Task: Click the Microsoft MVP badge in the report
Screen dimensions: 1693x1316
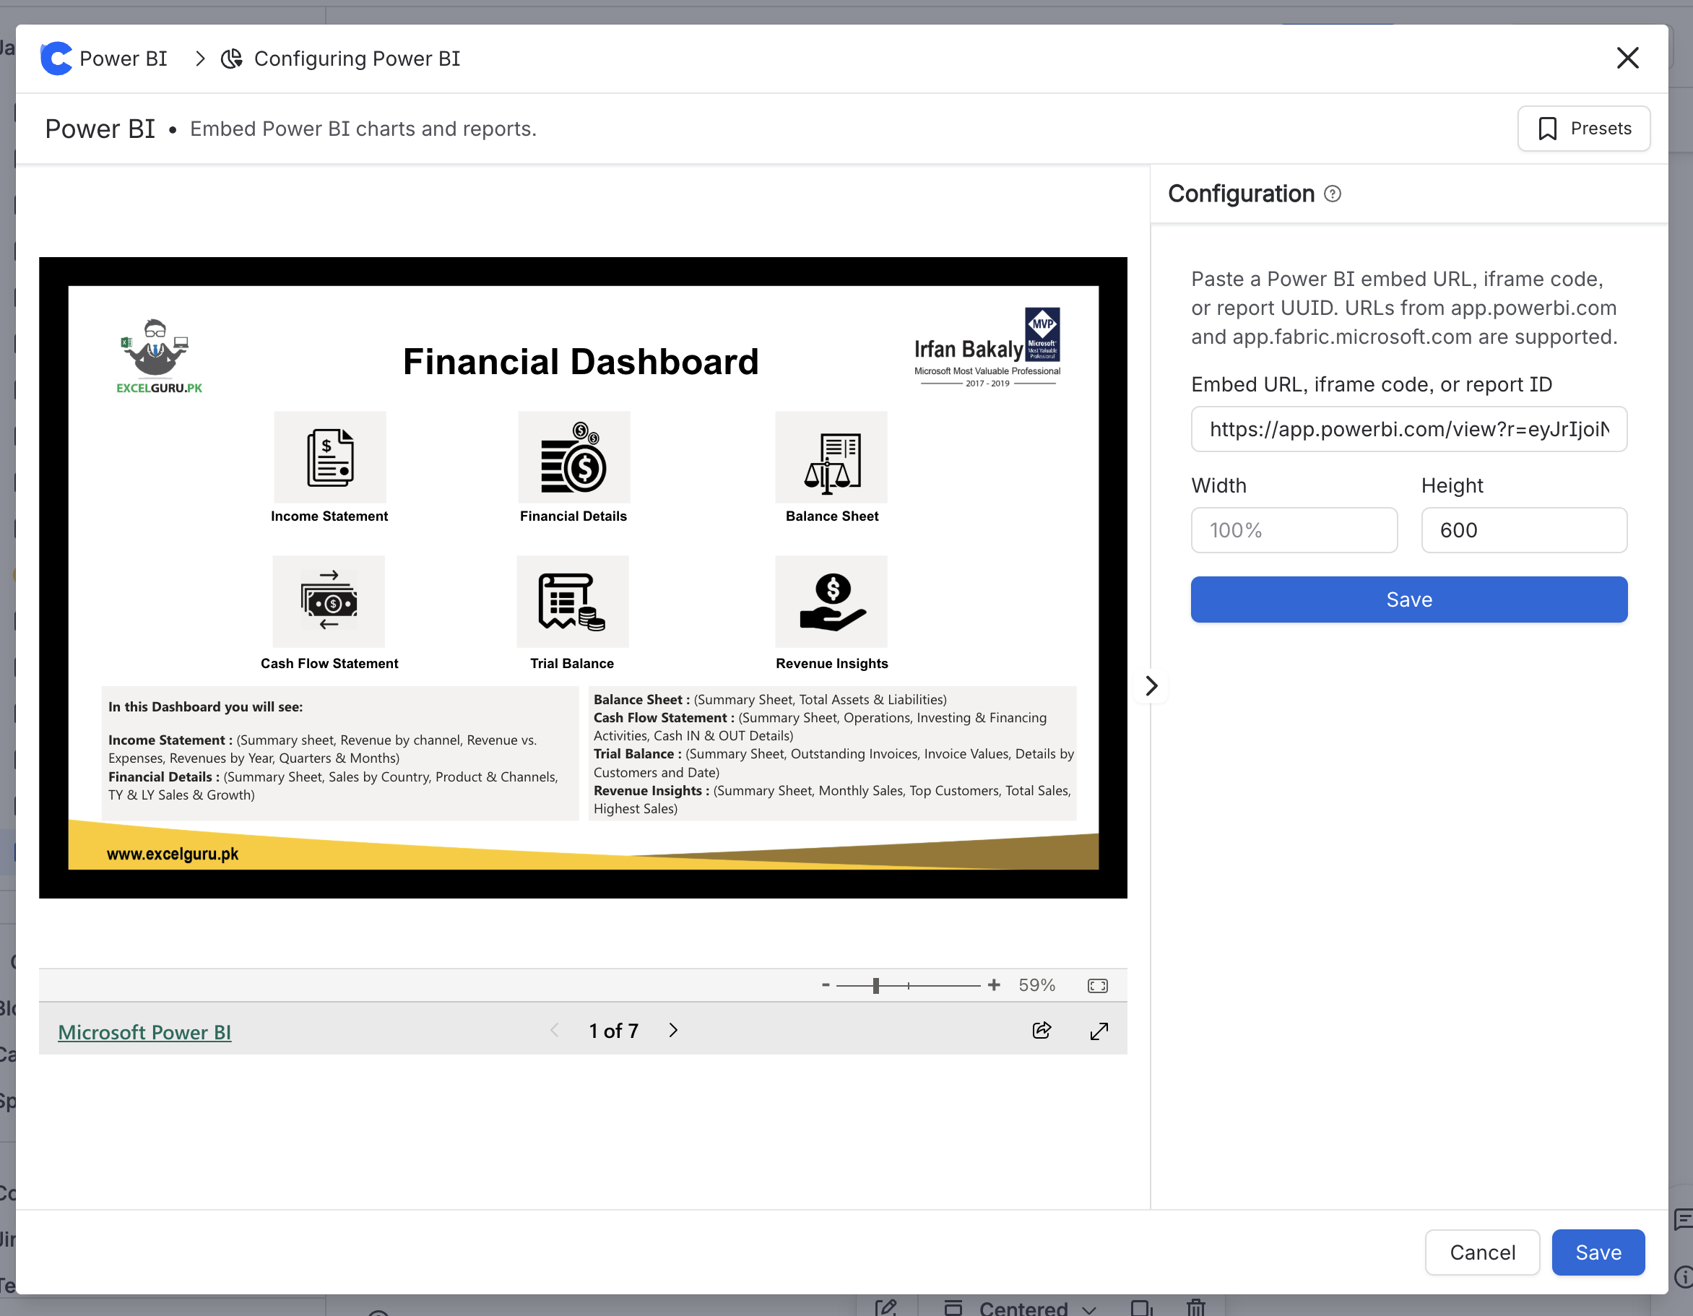Action: click(x=1043, y=334)
